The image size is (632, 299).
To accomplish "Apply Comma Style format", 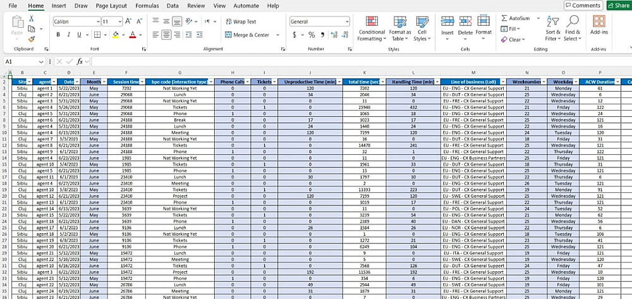I will click(x=322, y=35).
